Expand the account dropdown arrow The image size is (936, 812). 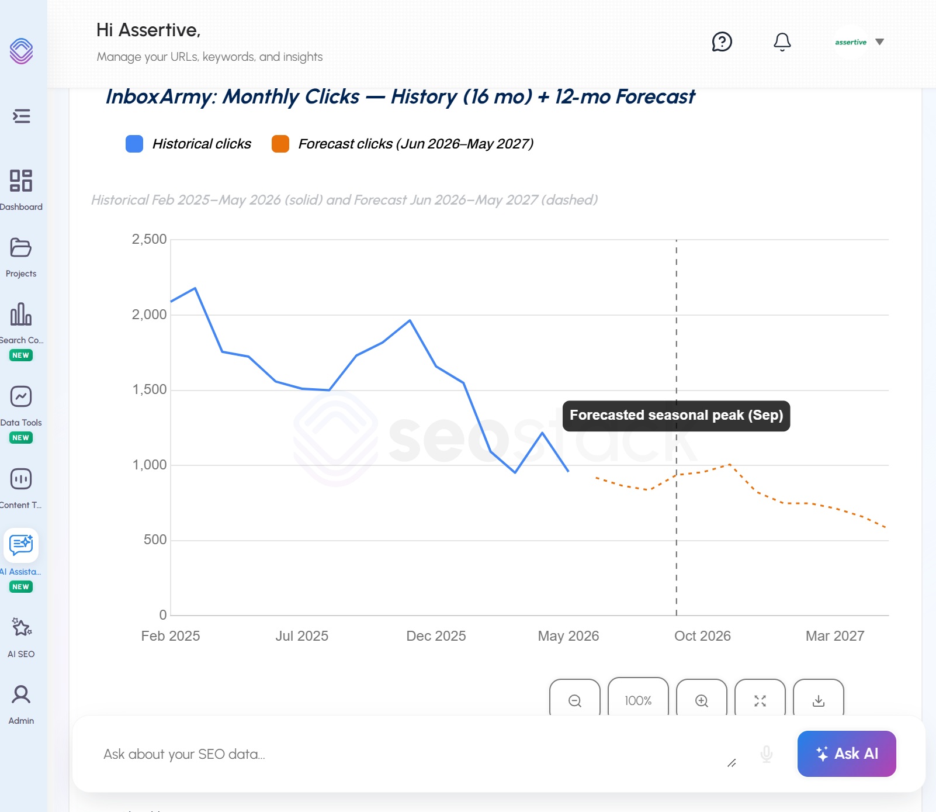point(880,42)
